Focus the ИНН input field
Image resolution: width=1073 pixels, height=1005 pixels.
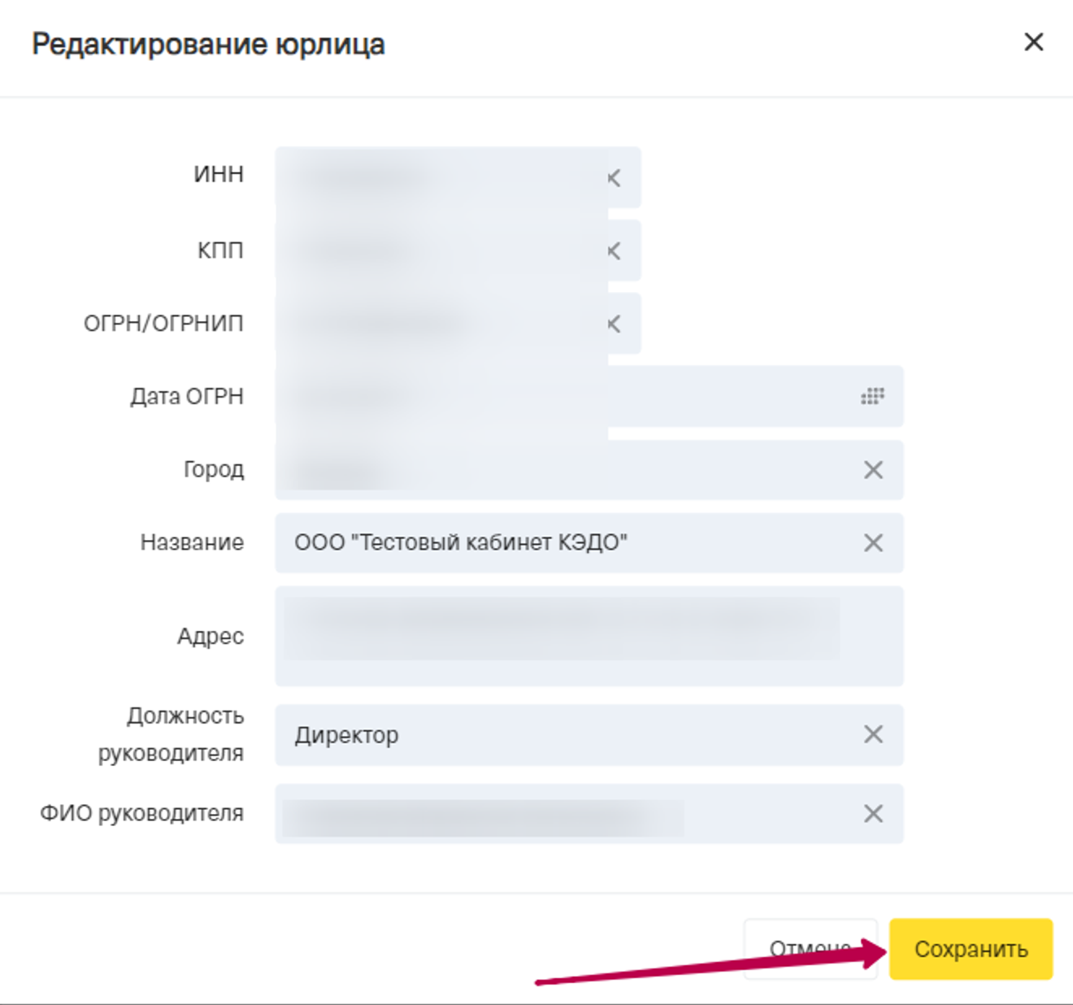[x=439, y=178]
